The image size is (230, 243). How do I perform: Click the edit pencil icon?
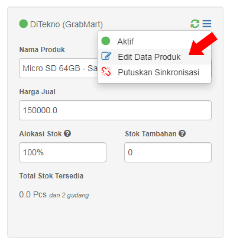(106, 56)
